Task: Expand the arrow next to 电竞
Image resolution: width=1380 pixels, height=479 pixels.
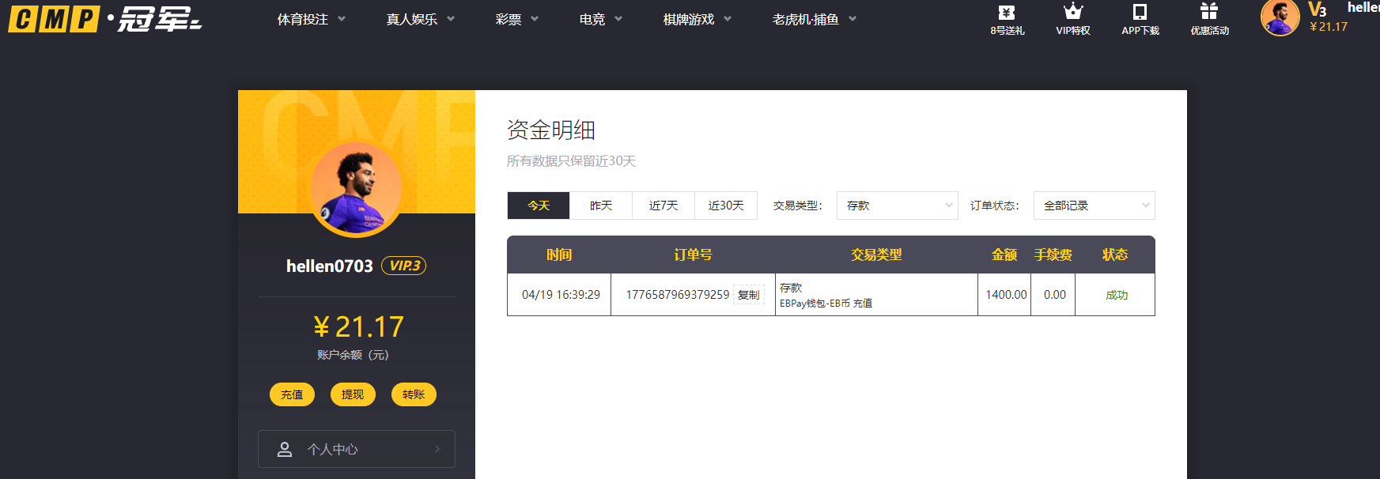Action: point(618,19)
